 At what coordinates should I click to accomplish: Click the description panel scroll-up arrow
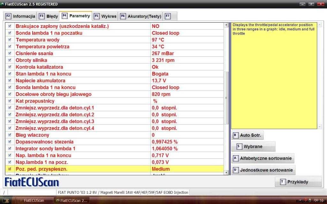point(320,25)
